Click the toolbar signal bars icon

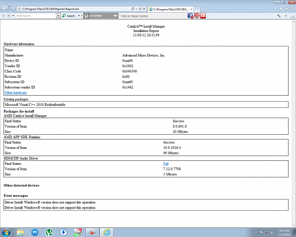tap(293, 17)
